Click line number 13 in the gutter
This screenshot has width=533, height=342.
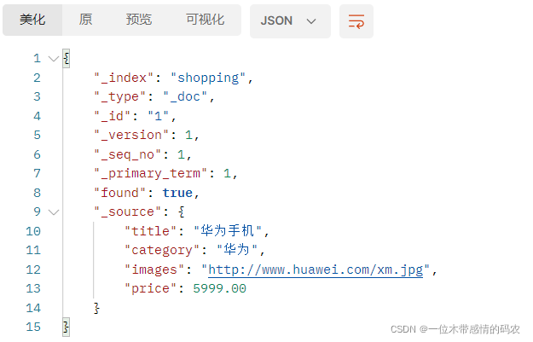point(33,288)
